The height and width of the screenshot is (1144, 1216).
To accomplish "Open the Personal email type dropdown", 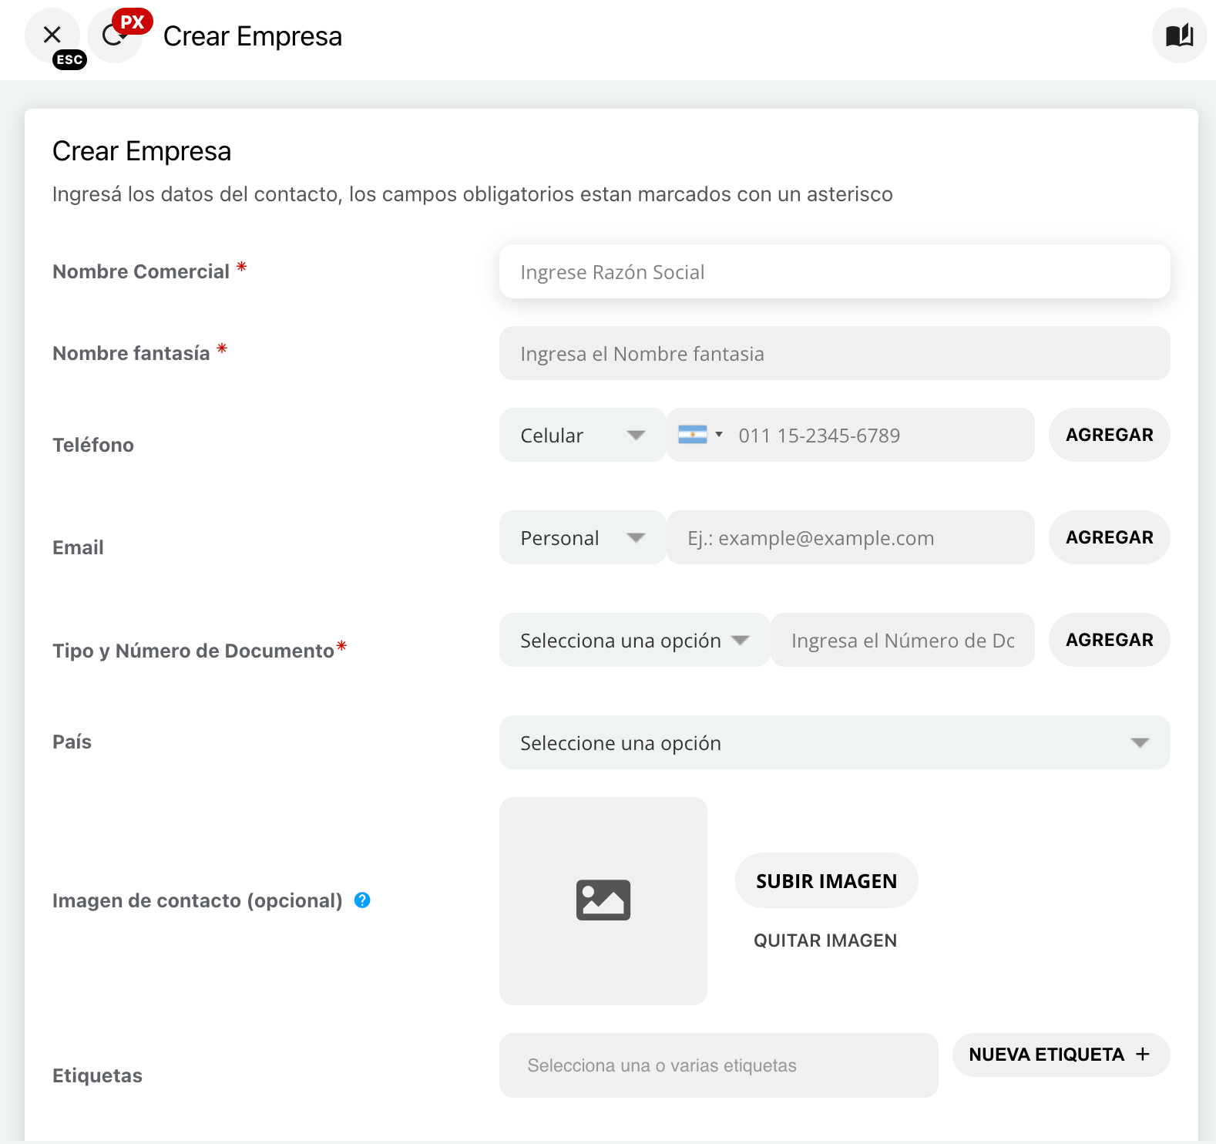I will [582, 537].
